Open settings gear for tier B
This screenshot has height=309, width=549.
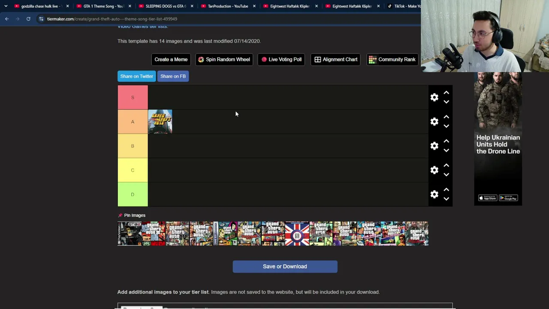click(x=434, y=146)
